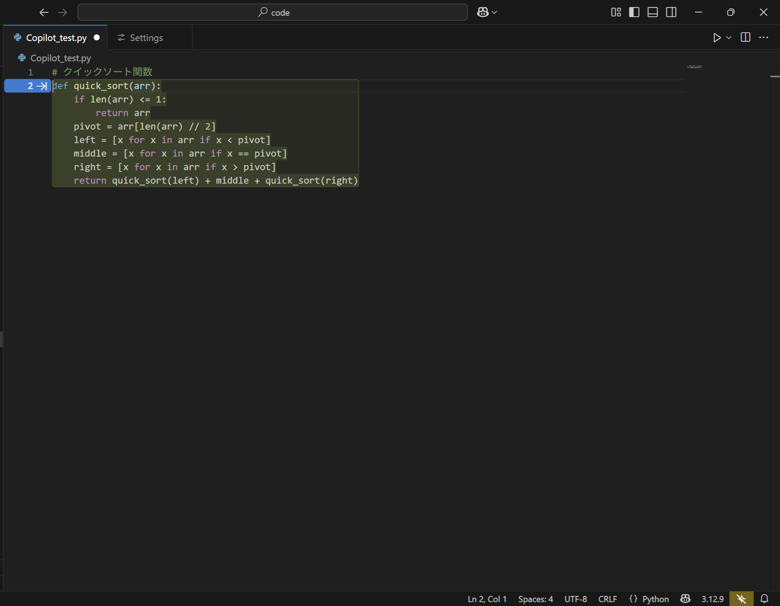Open Copilot status icon in status bar

tap(685, 599)
